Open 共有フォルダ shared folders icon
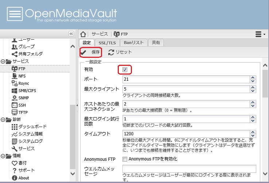Image resolution: width=269 pixels, height=183 pixels. (15, 54)
